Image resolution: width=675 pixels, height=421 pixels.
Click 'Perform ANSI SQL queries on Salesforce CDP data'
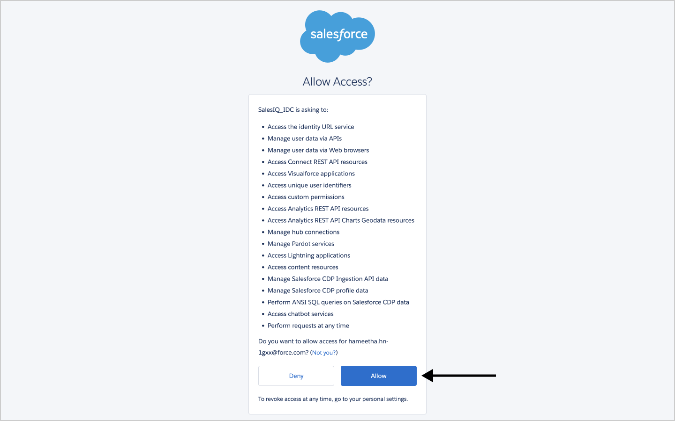coord(338,302)
